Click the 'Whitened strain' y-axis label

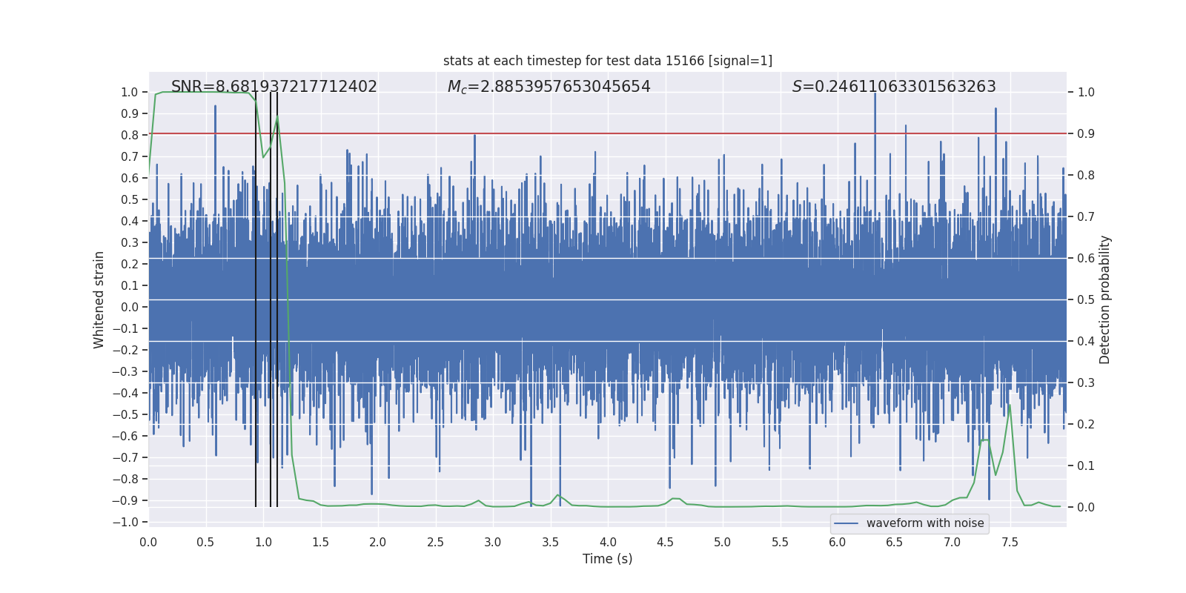(x=99, y=299)
